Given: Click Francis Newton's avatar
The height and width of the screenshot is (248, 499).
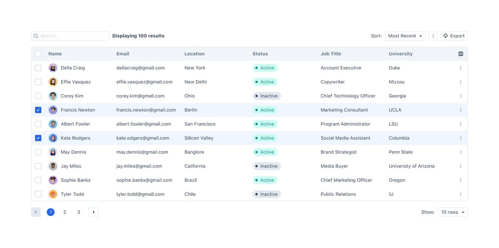Looking at the screenshot, I should 53,110.
